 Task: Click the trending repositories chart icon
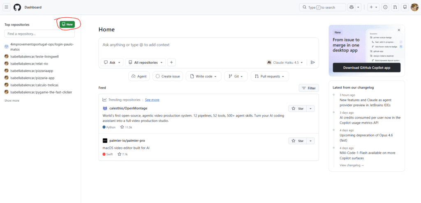pos(105,100)
